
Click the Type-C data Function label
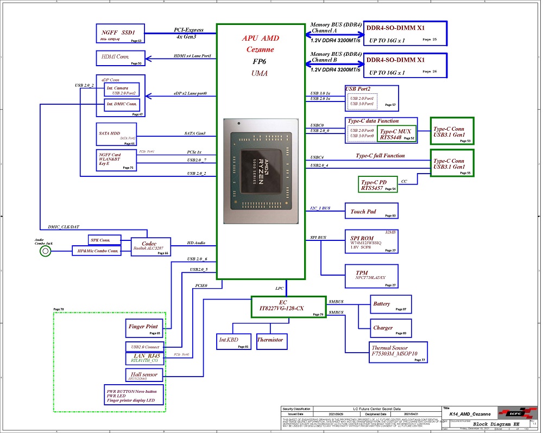tap(373, 121)
